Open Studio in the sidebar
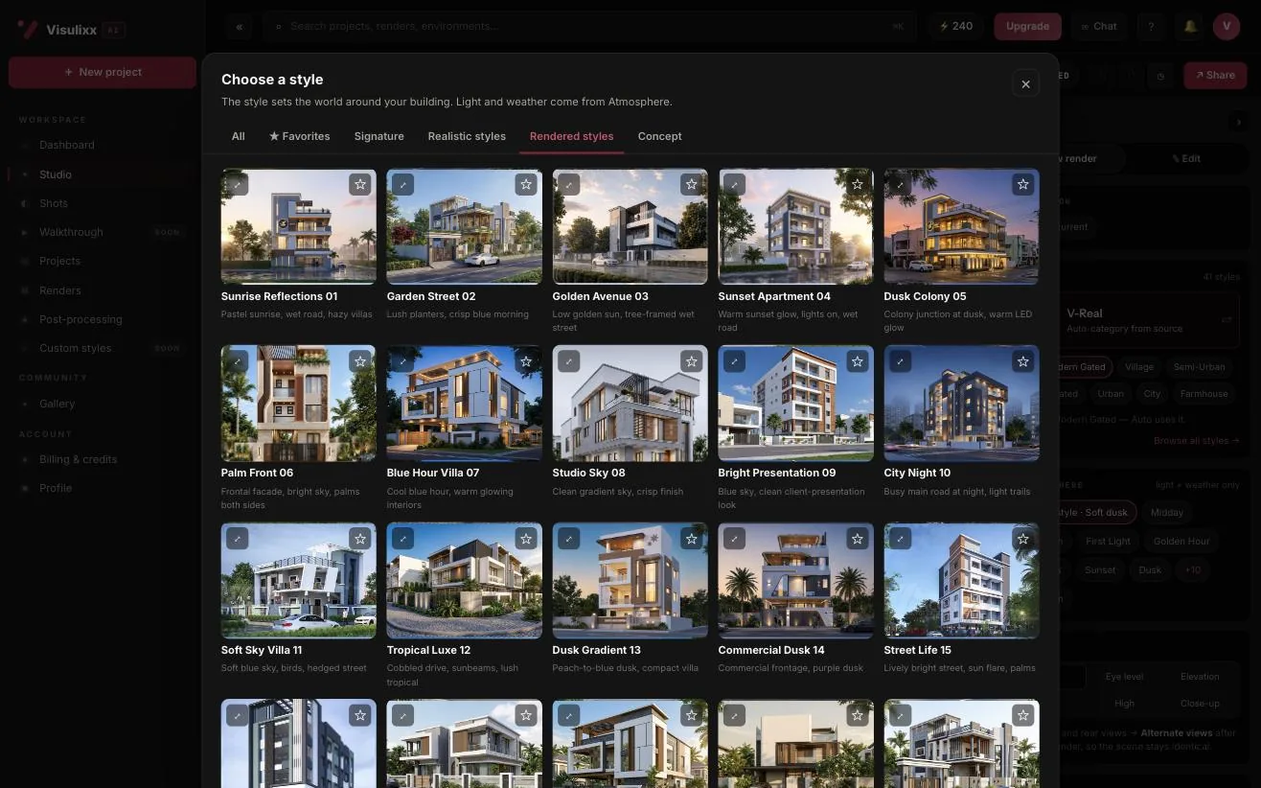This screenshot has height=788, width=1261. 103,174
